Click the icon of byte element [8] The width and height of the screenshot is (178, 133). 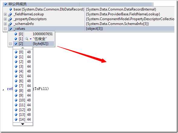[x=16, y=91]
